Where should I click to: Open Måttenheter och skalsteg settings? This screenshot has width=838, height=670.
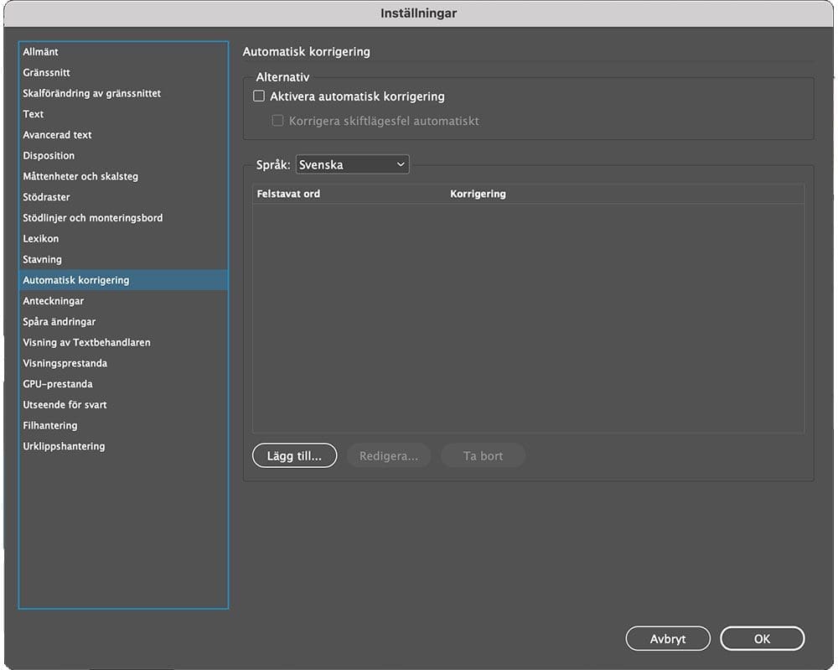[x=123, y=176]
